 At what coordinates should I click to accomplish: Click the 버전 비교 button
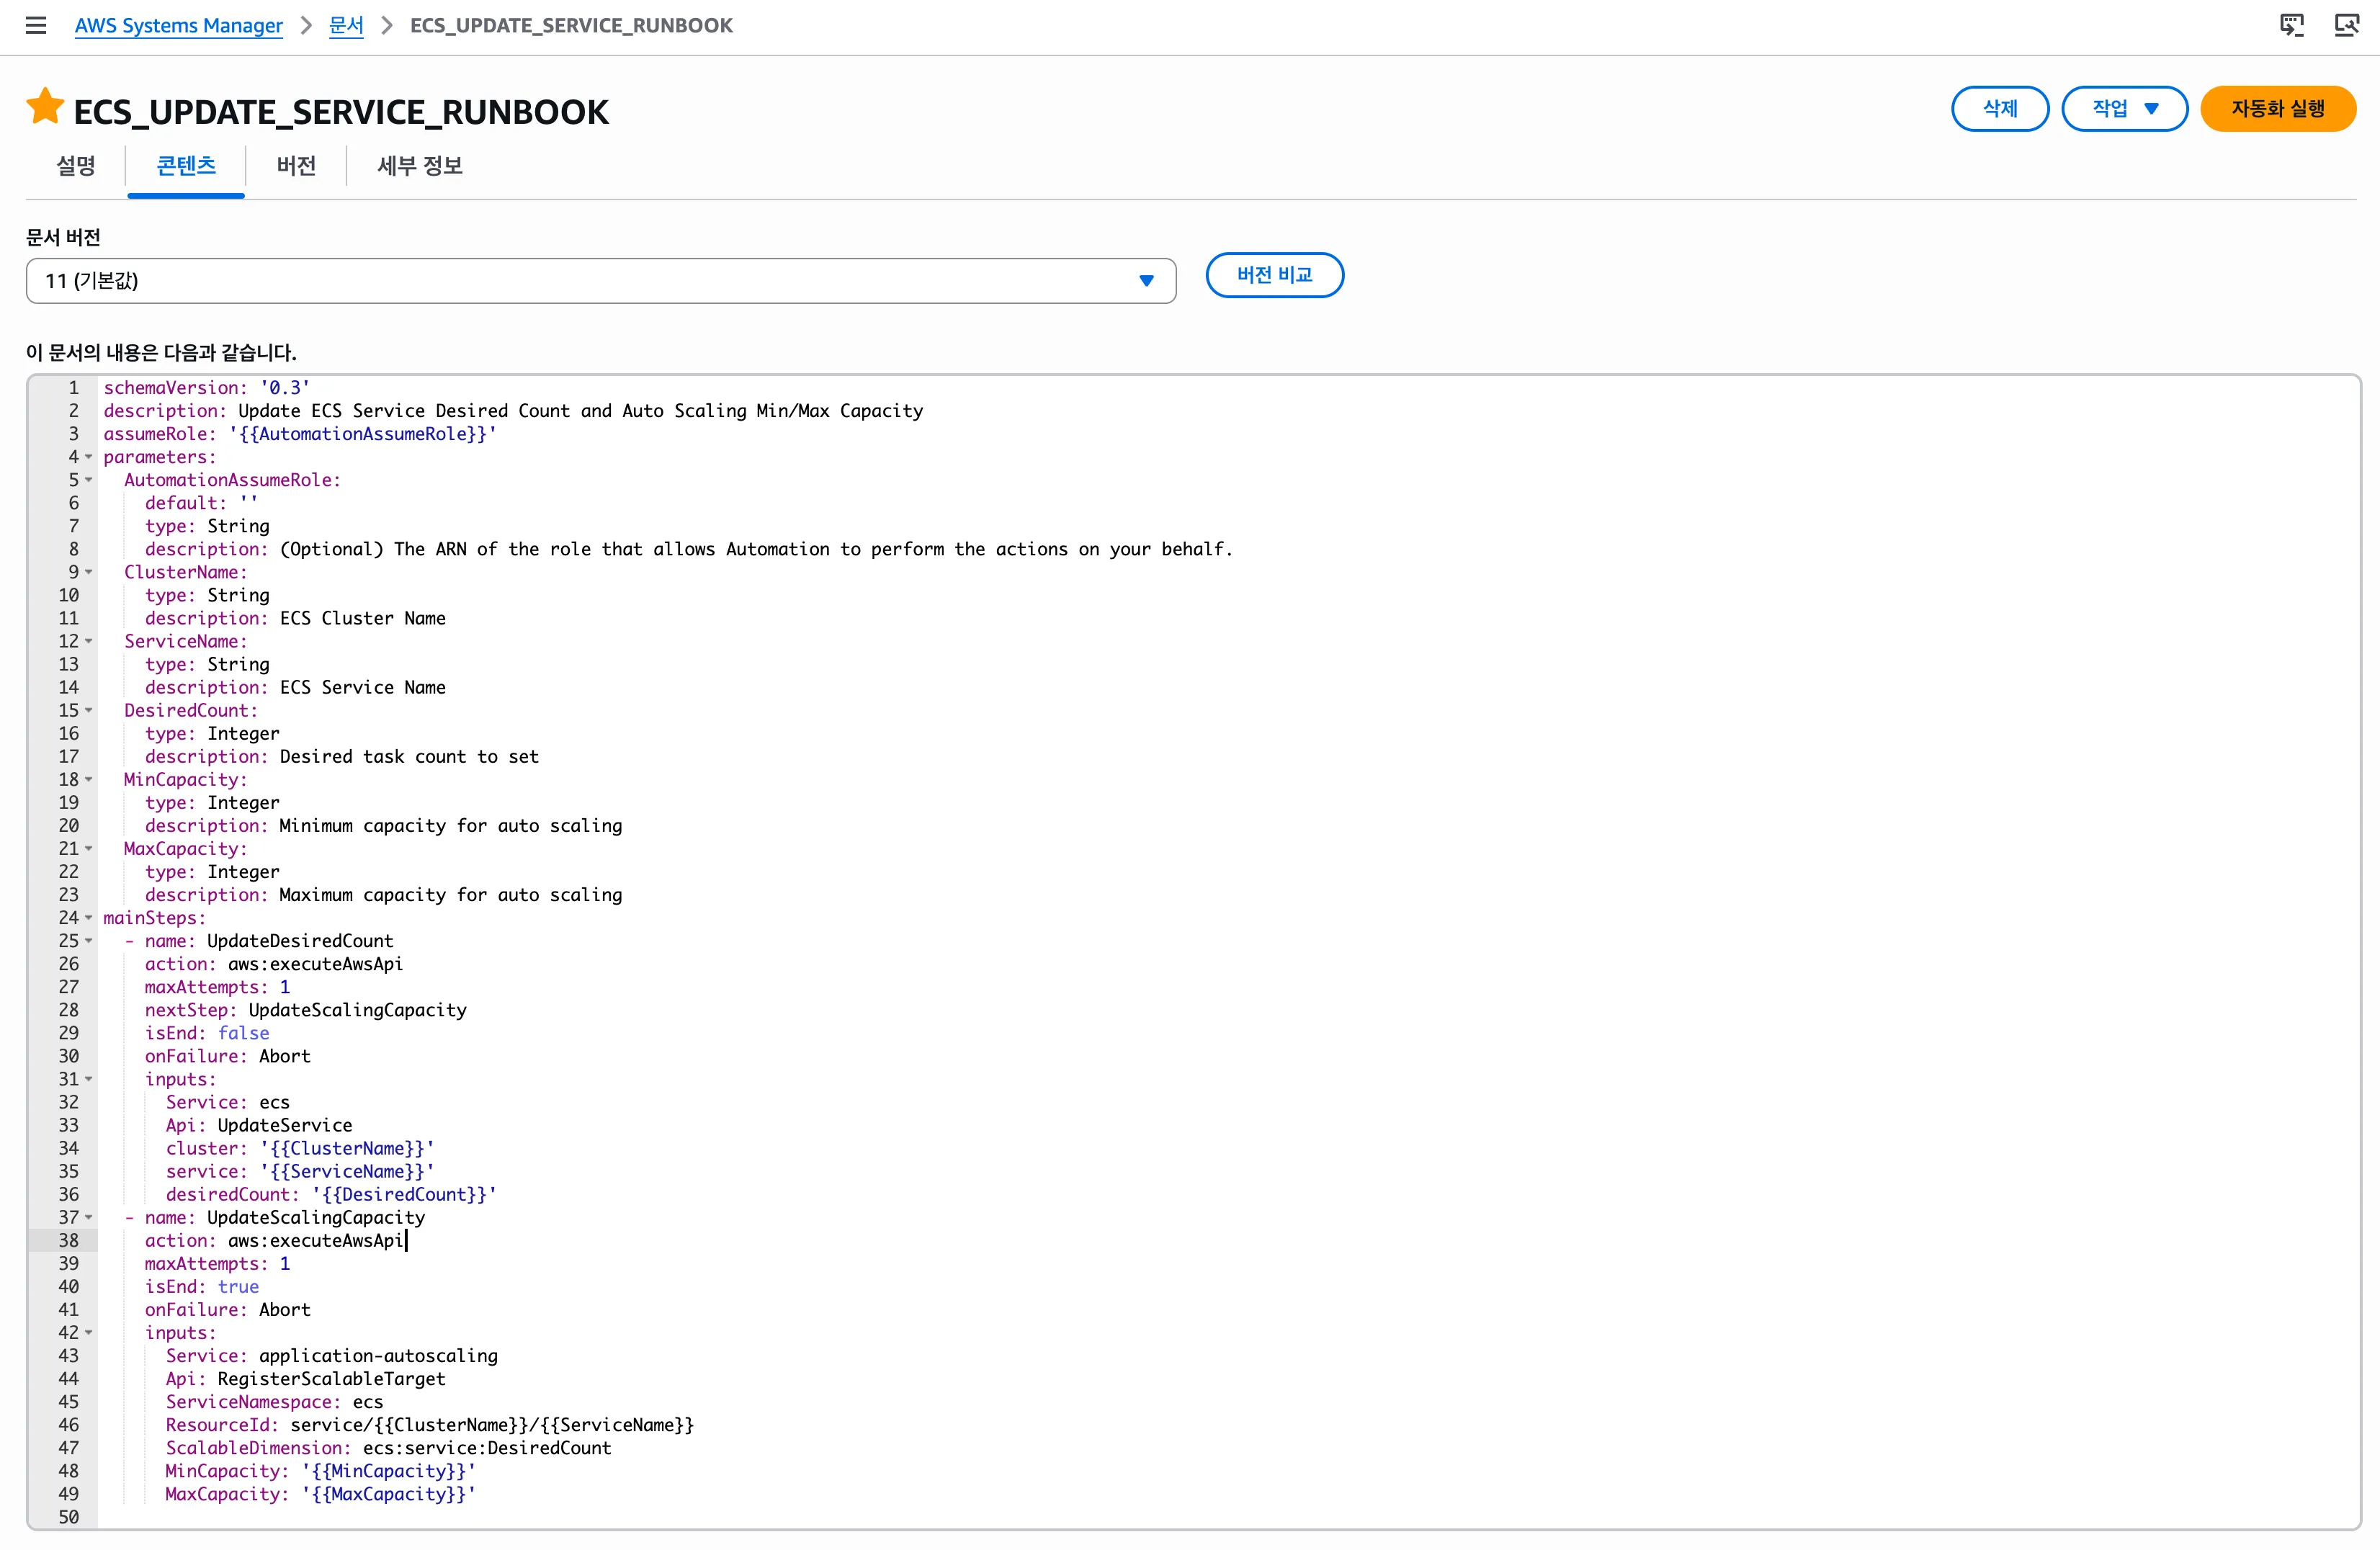point(1274,275)
